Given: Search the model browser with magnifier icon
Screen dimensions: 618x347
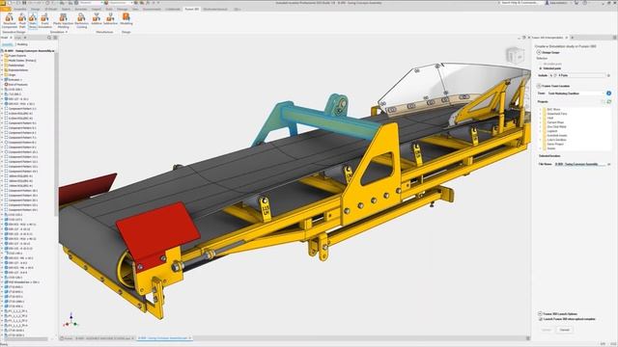Looking at the screenshot, I should [49, 38].
